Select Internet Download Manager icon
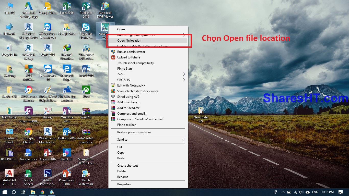 point(67,52)
